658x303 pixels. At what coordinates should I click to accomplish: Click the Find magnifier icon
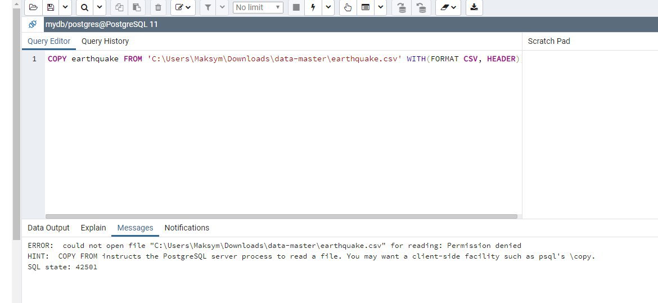coord(85,7)
